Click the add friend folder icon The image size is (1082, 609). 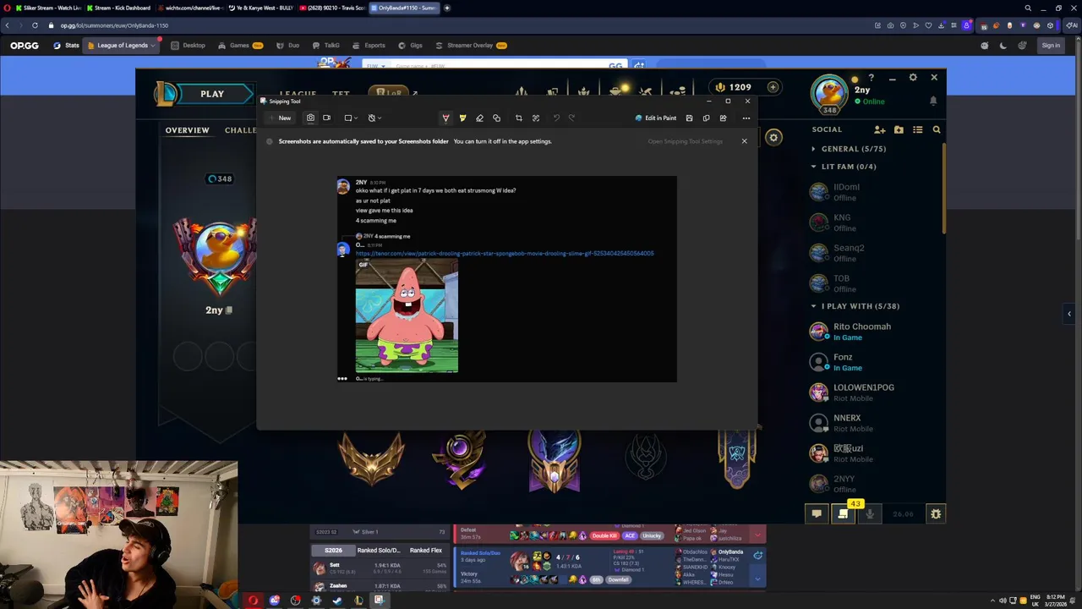coord(899,129)
